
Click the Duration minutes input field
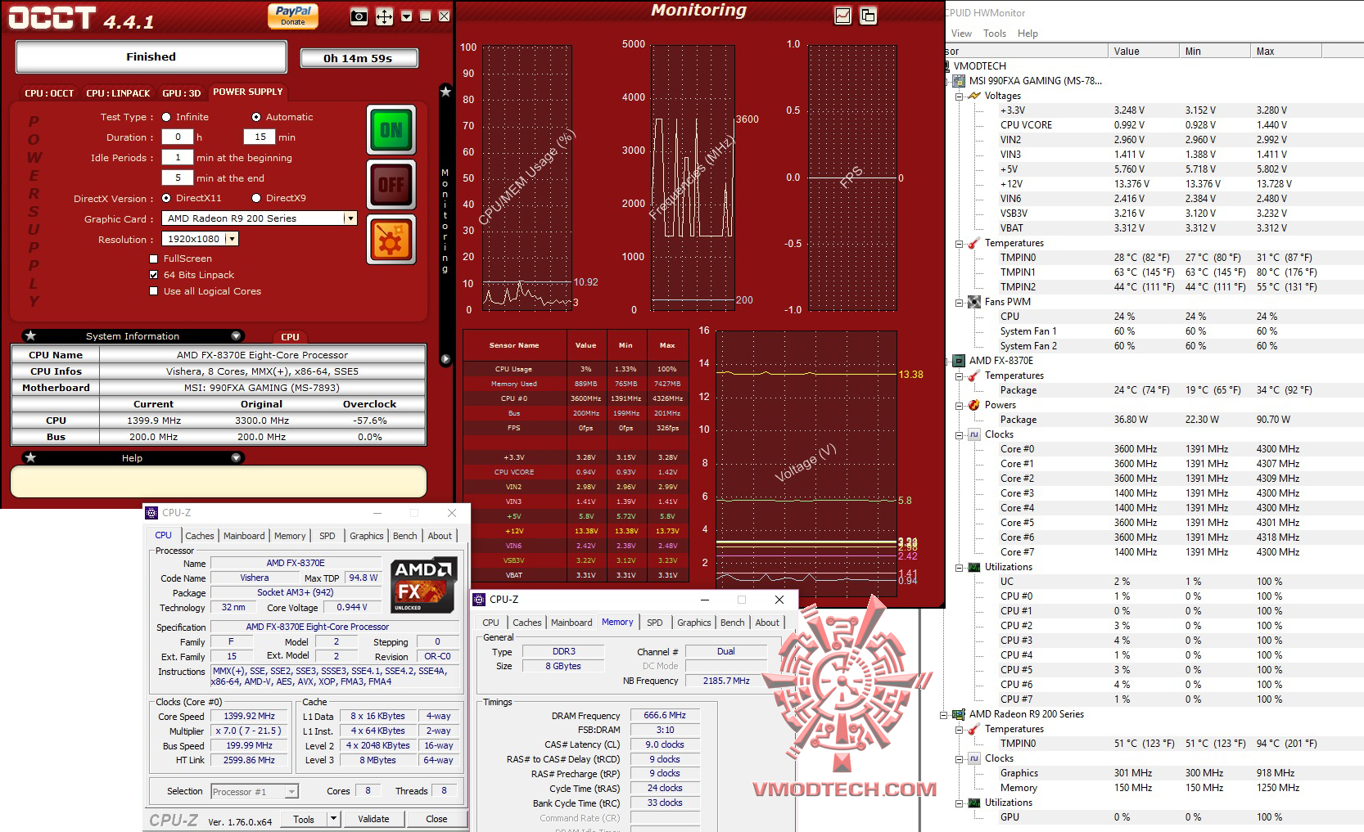point(260,137)
